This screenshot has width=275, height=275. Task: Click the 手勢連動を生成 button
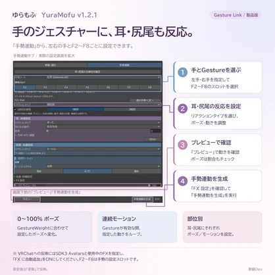[142, 199]
